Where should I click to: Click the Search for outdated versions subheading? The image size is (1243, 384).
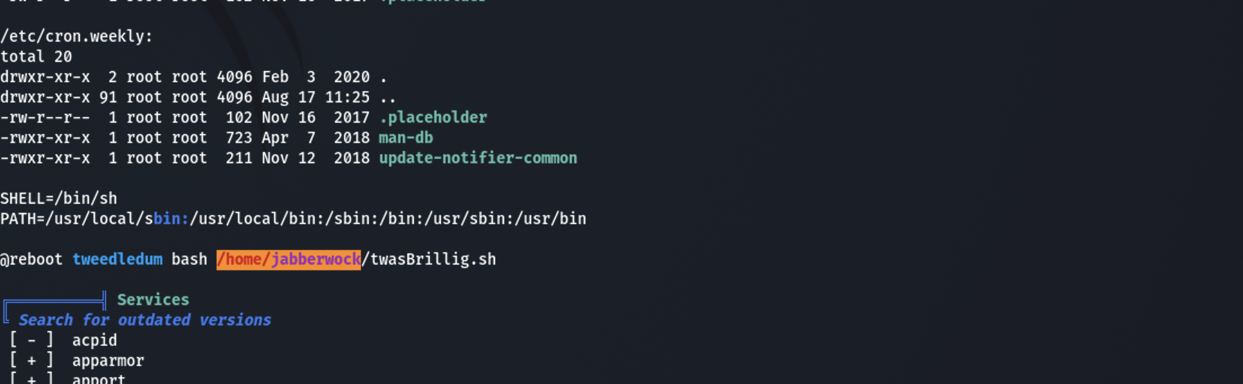click(x=144, y=320)
